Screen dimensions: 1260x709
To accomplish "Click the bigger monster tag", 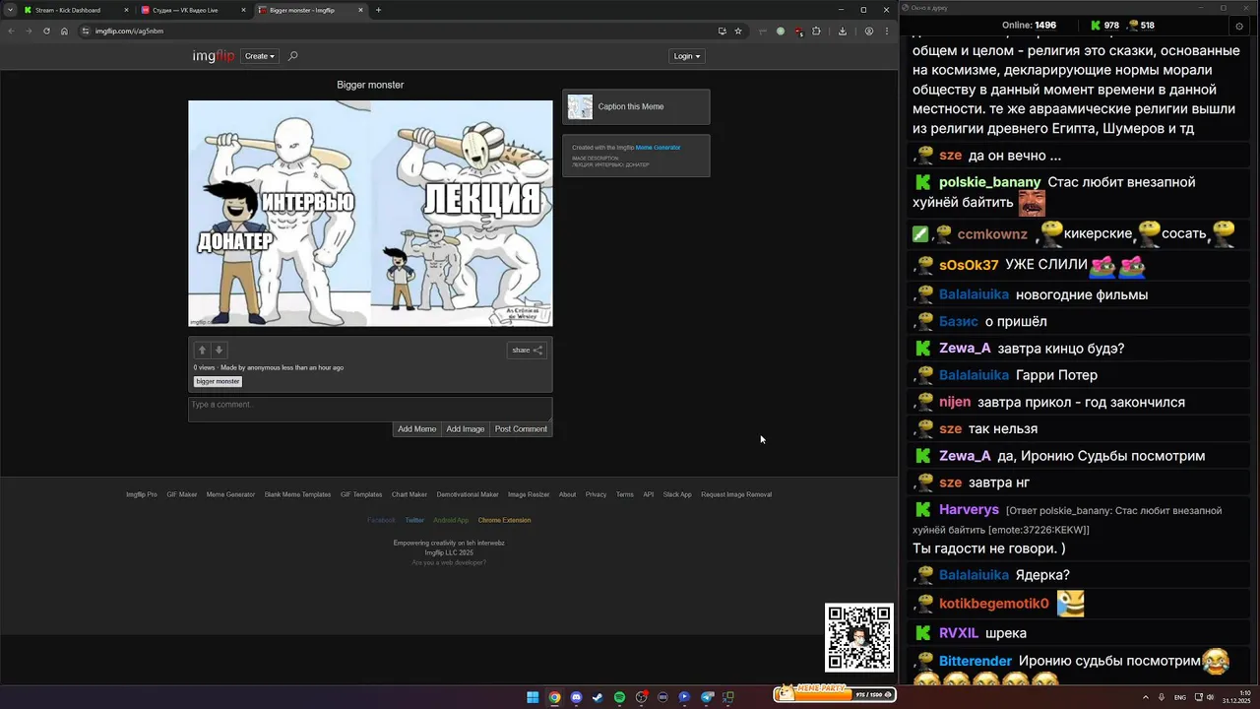I will click(x=218, y=381).
